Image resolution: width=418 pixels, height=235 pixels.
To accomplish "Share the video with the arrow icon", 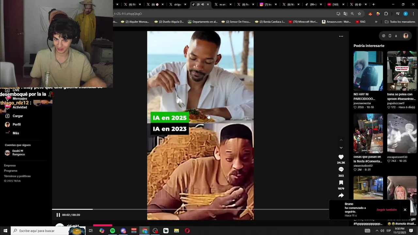I will click(x=341, y=196).
